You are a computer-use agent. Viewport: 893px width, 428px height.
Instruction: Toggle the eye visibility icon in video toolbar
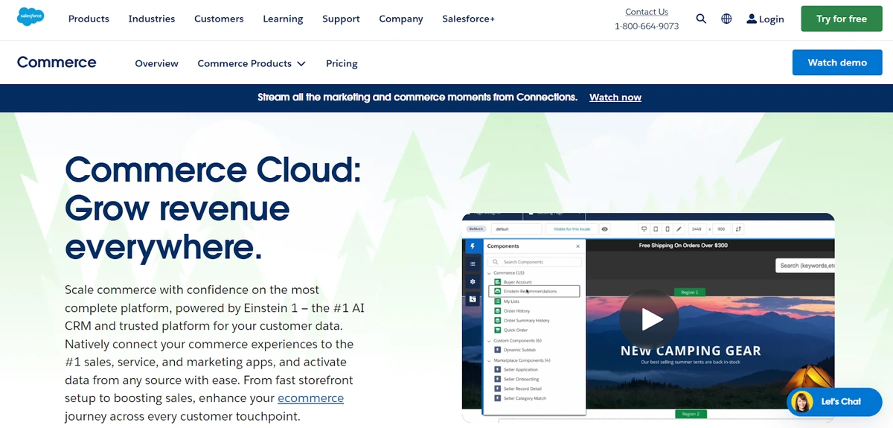point(605,229)
